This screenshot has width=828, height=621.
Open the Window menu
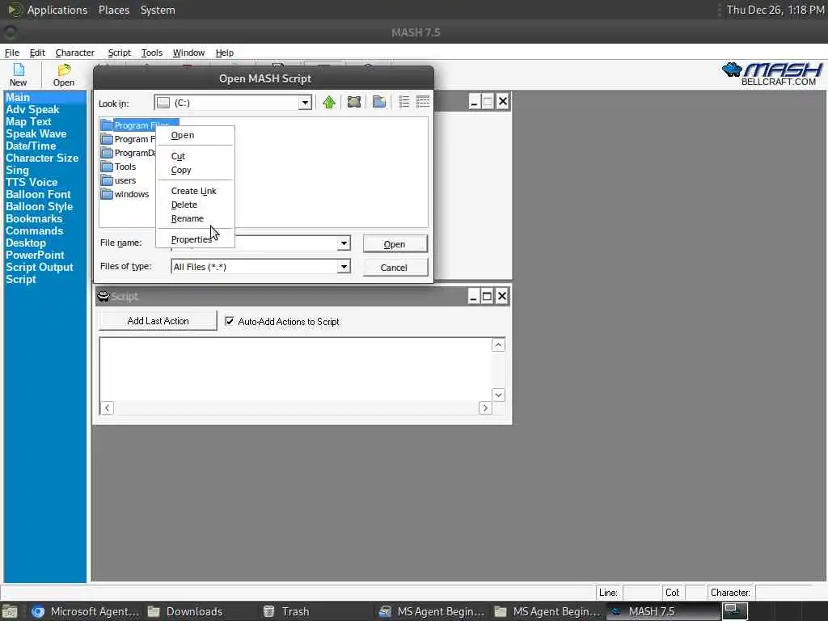point(188,53)
